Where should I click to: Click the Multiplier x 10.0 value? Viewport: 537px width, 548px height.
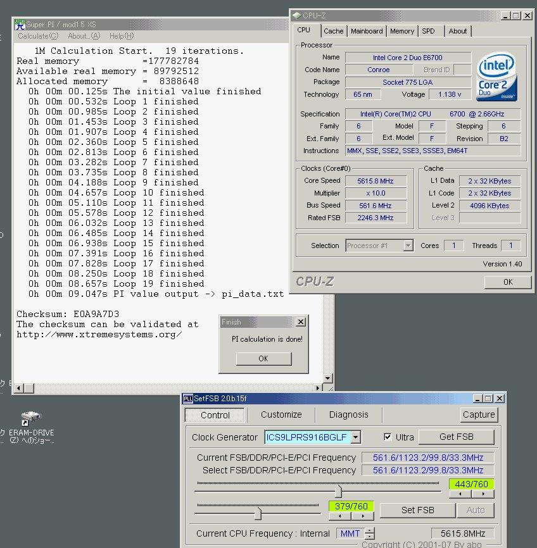click(376, 193)
